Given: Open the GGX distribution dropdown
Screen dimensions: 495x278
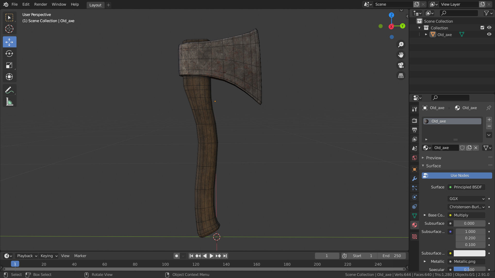Looking at the screenshot, I should (466, 199).
